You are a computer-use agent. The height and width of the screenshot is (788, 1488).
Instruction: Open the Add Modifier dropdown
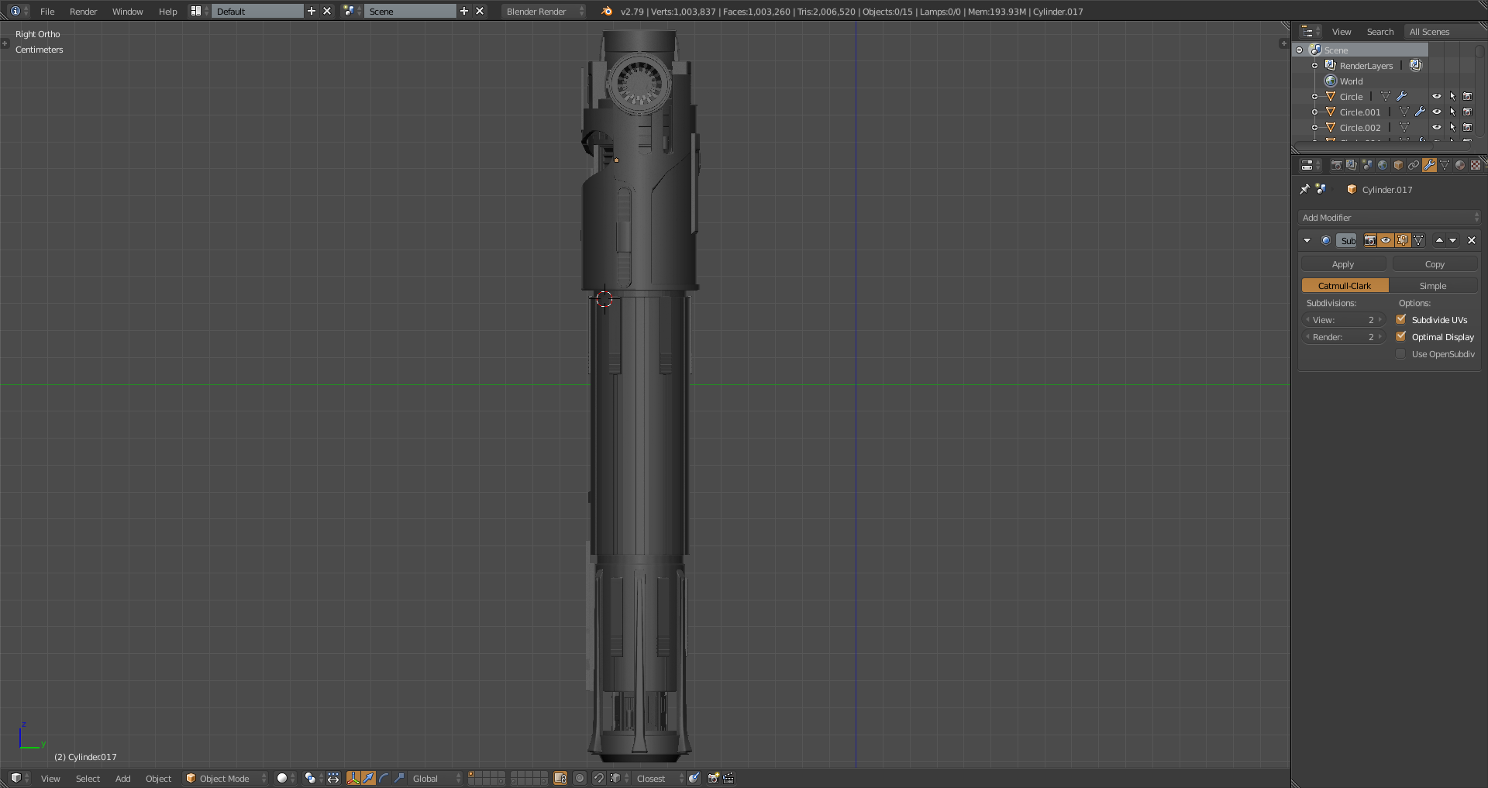tap(1389, 218)
